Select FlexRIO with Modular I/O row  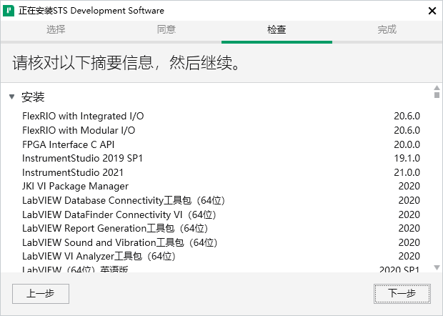click(221, 130)
